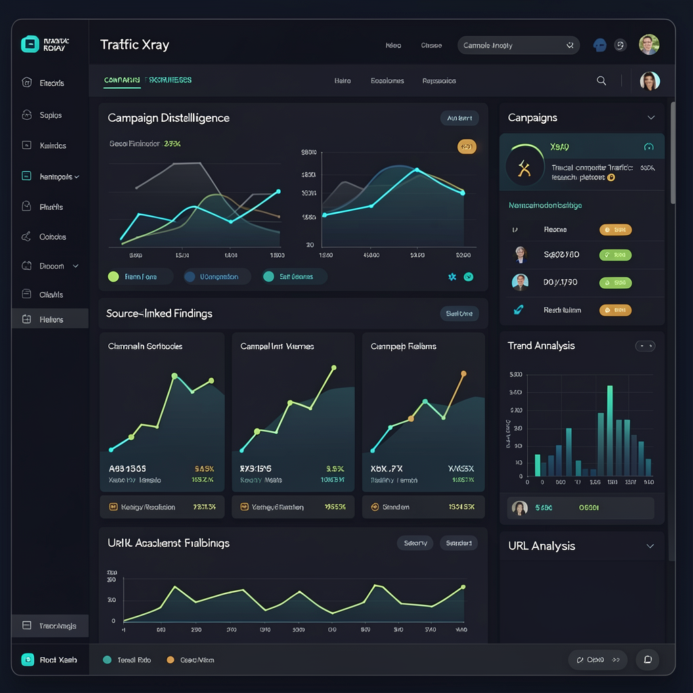693x693 pixels.
Task: Expand the URL Analysis panel chevron
Action: point(650,546)
